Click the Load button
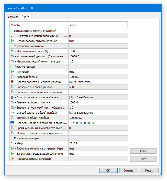167x181 pixels. (143, 151)
